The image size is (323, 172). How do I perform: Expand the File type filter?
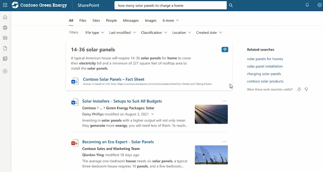coord(94,33)
